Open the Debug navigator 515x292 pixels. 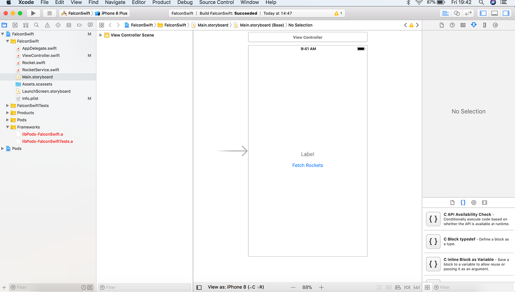click(69, 25)
